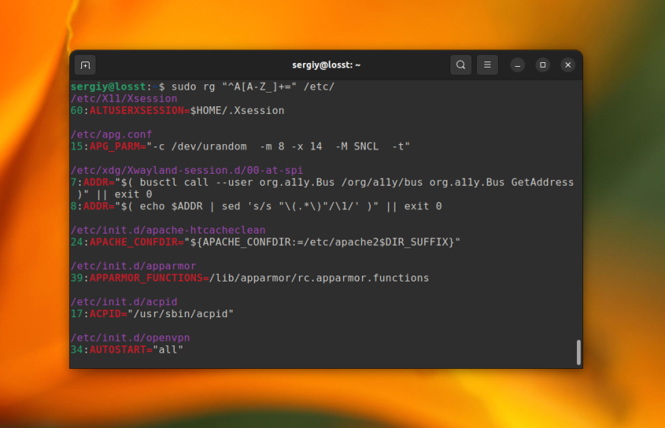
Task: Minimize the terminal window
Action: tap(518, 65)
